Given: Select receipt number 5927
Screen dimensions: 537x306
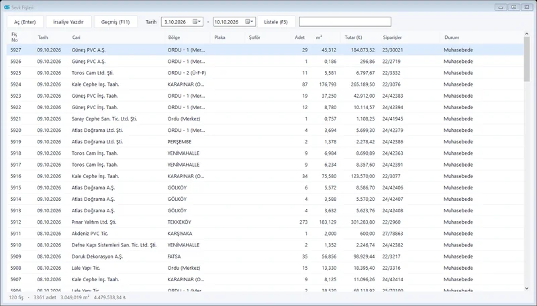Looking at the screenshot, I should 15,50.
